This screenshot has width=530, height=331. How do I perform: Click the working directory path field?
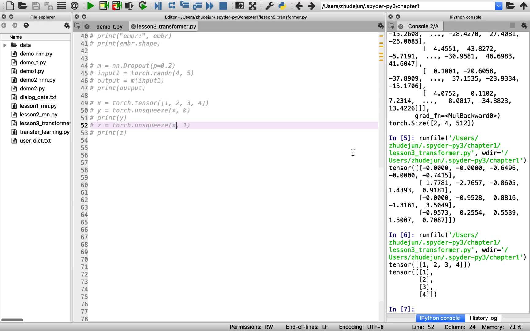pyautogui.click(x=408, y=6)
